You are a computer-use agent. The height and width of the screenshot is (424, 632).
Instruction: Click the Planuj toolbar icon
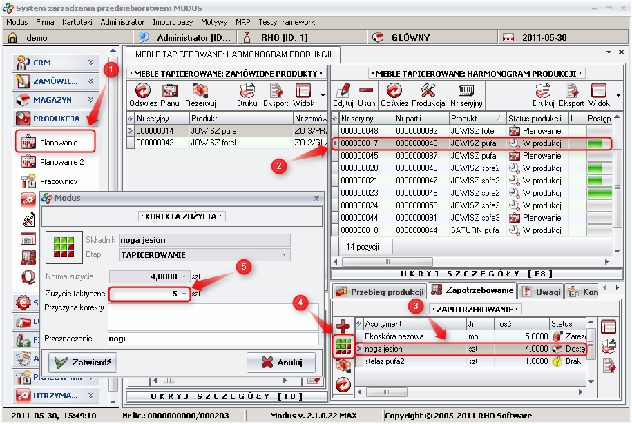pos(171,91)
